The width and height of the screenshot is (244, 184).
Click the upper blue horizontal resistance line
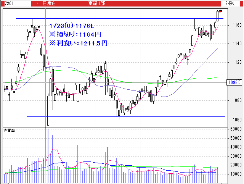click(114, 18)
